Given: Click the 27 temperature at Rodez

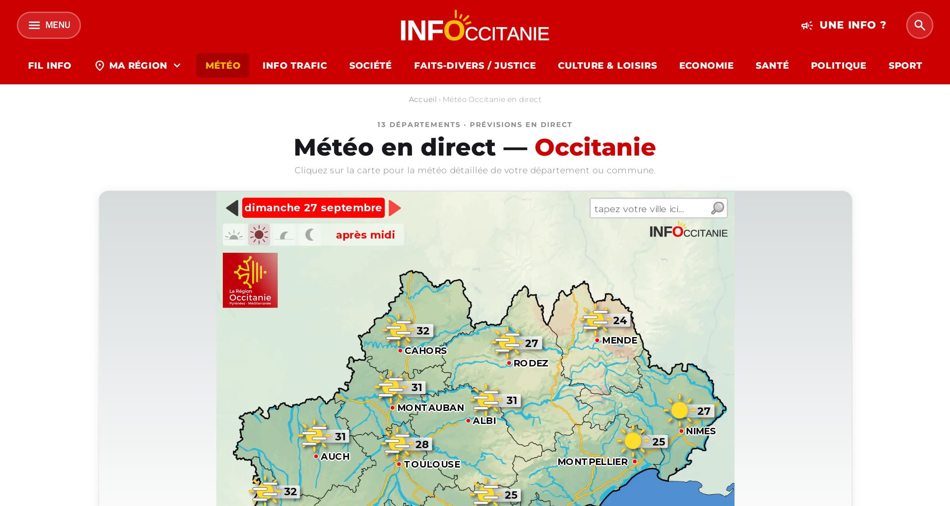Looking at the screenshot, I should coord(531,344).
